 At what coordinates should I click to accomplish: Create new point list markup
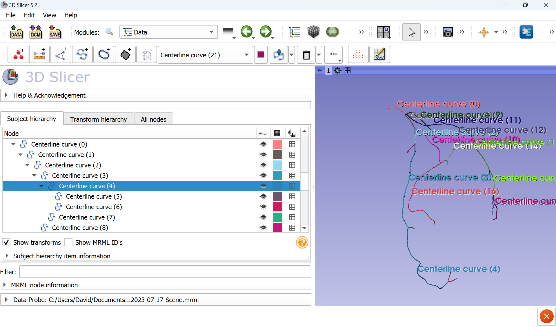[x=18, y=54]
